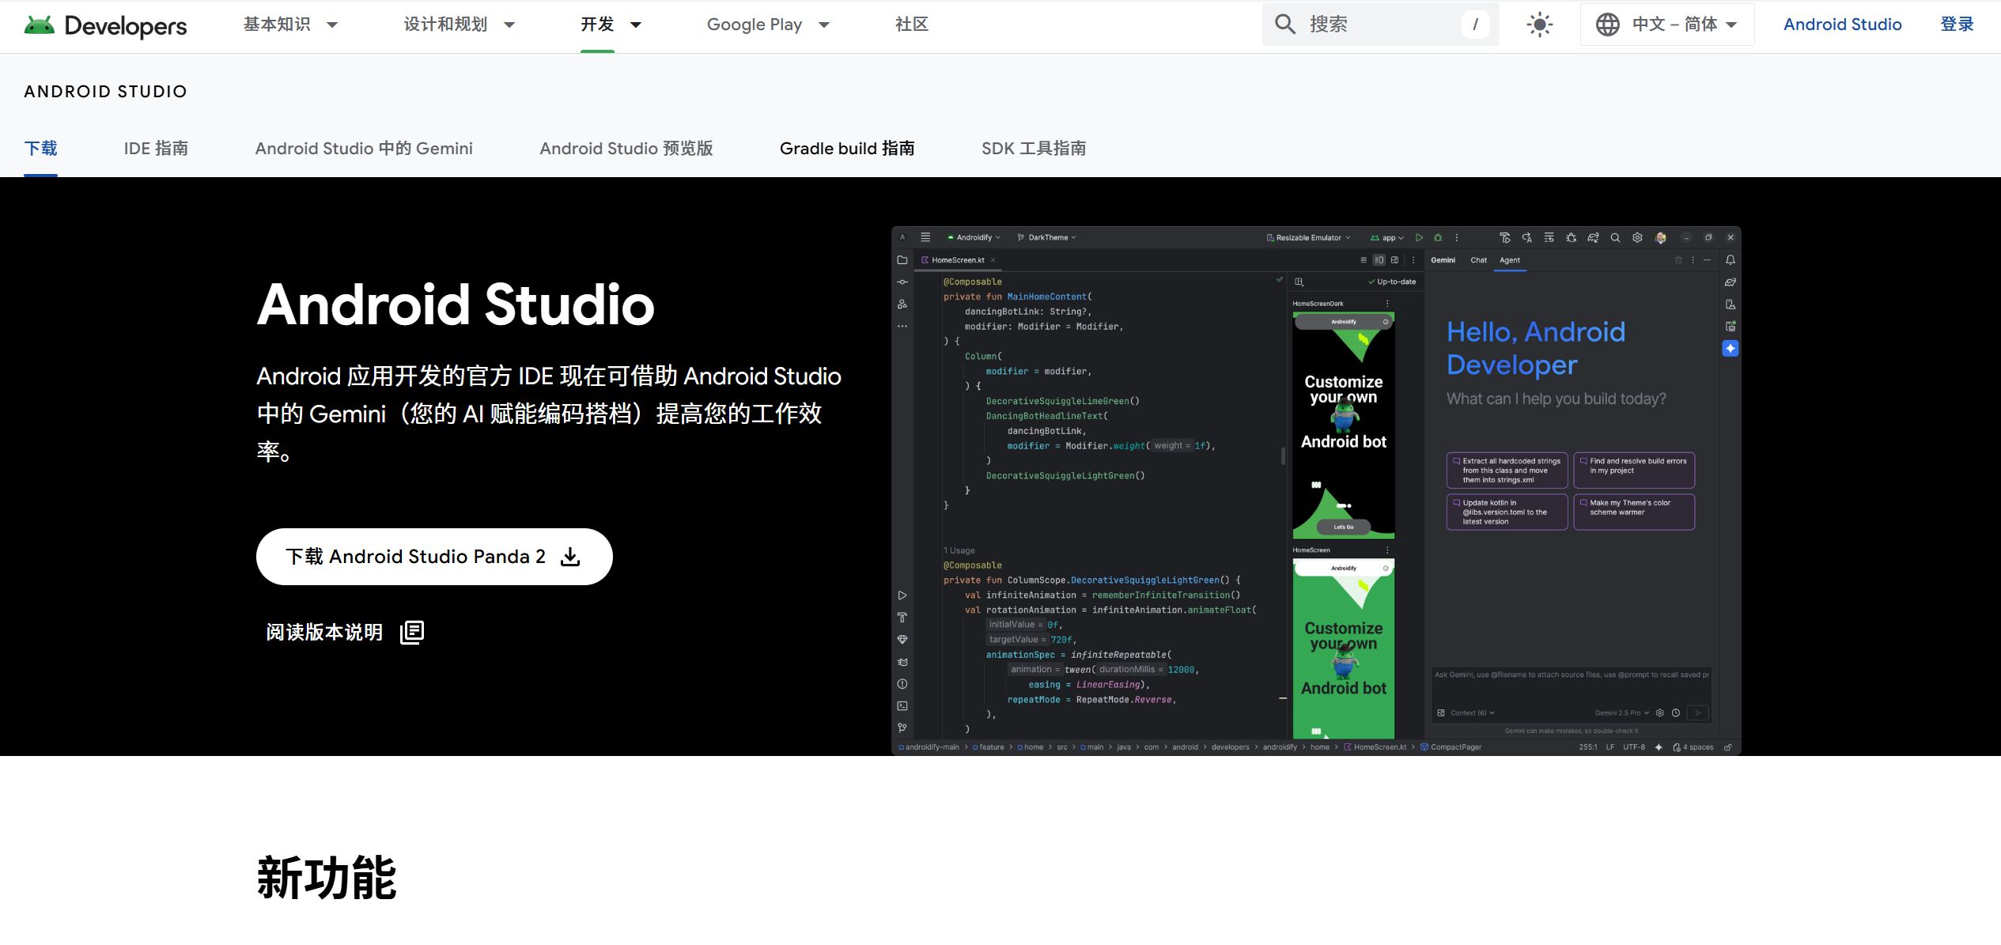The image size is (2001, 945).
Task: Click the search magnifier icon
Action: point(1285,25)
